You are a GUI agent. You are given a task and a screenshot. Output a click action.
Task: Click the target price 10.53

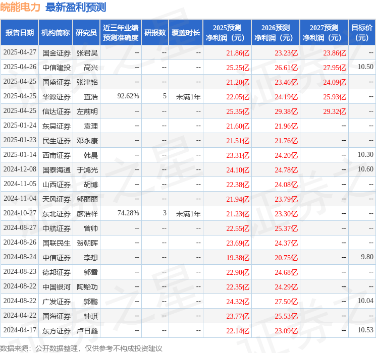(x=365, y=330)
